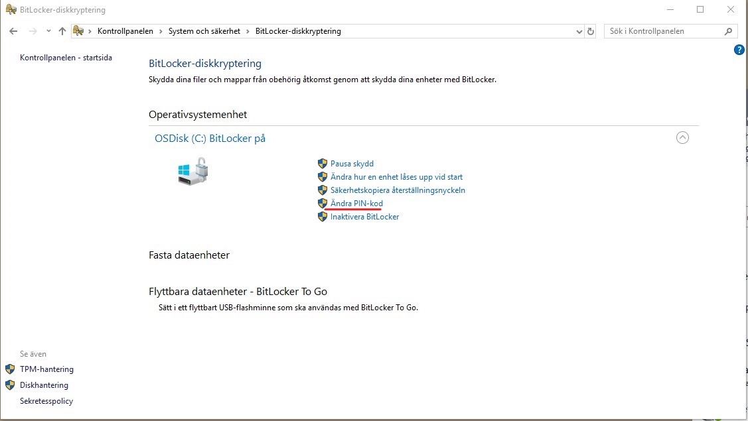Minimize the BitLocker window
This screenshot has height=421, width=748.
point(670,9)
